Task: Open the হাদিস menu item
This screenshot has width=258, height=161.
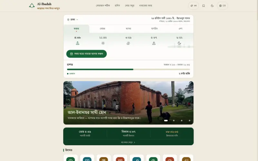Action: [x=117, y=5]
